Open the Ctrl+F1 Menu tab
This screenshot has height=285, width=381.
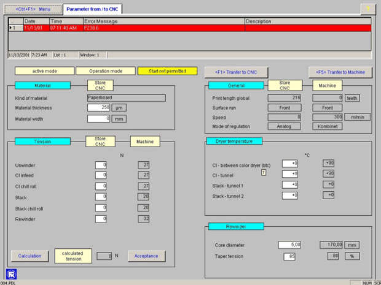pyautogui.click(x=33, y=9)
